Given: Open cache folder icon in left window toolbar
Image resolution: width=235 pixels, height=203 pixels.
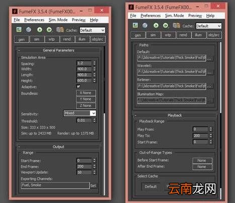Looking at the screenshot, I should click(x=60, y=30).
